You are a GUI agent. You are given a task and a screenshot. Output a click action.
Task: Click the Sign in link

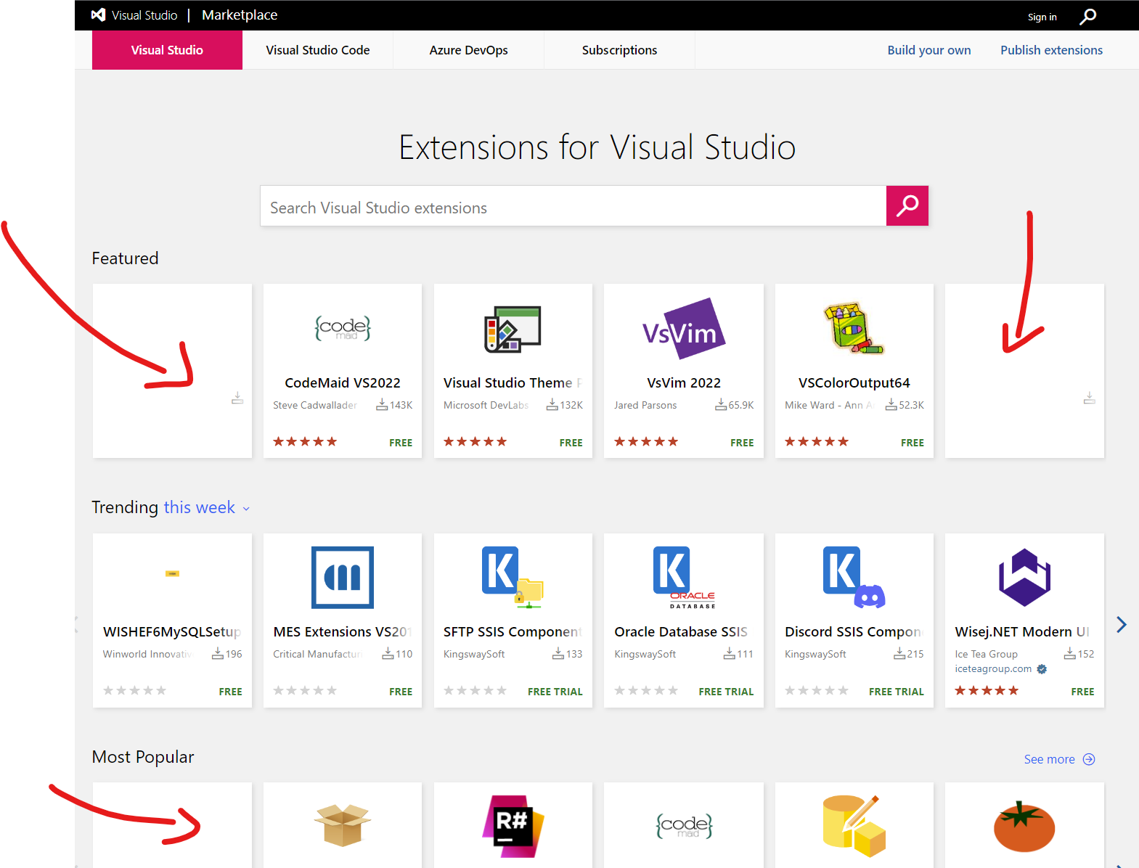click(x=1042, y=17)
